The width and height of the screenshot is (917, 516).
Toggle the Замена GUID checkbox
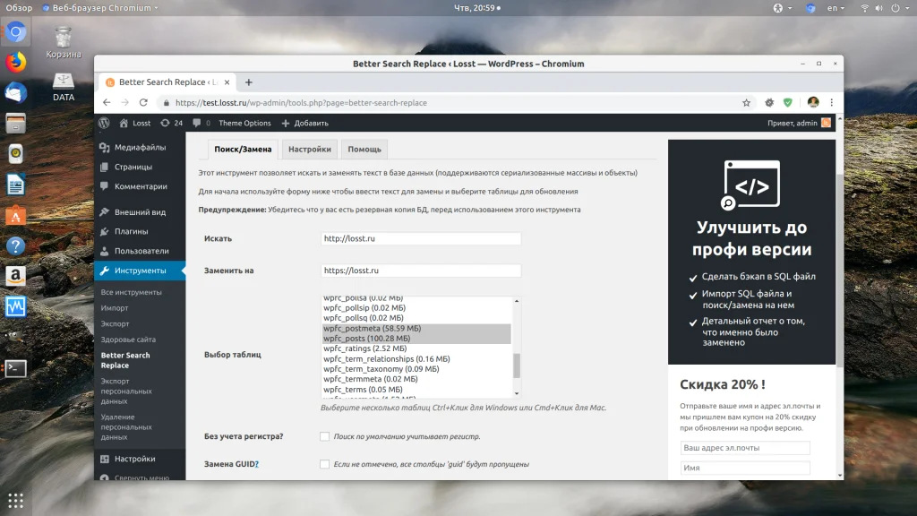[x=324, y=464]
